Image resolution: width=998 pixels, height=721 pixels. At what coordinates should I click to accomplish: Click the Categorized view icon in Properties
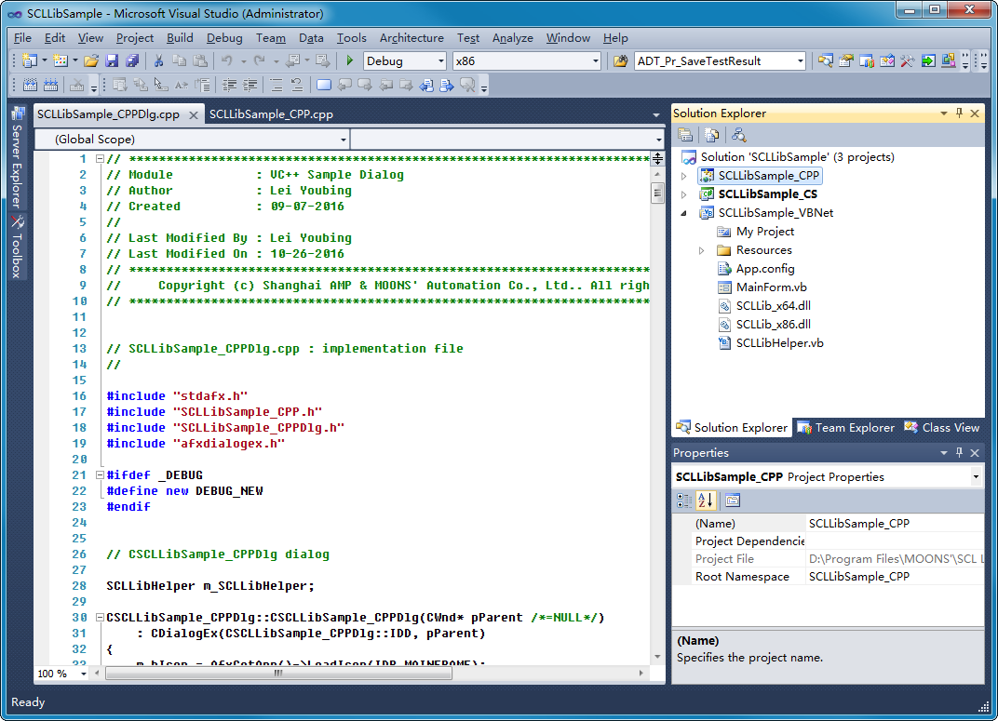684,501
